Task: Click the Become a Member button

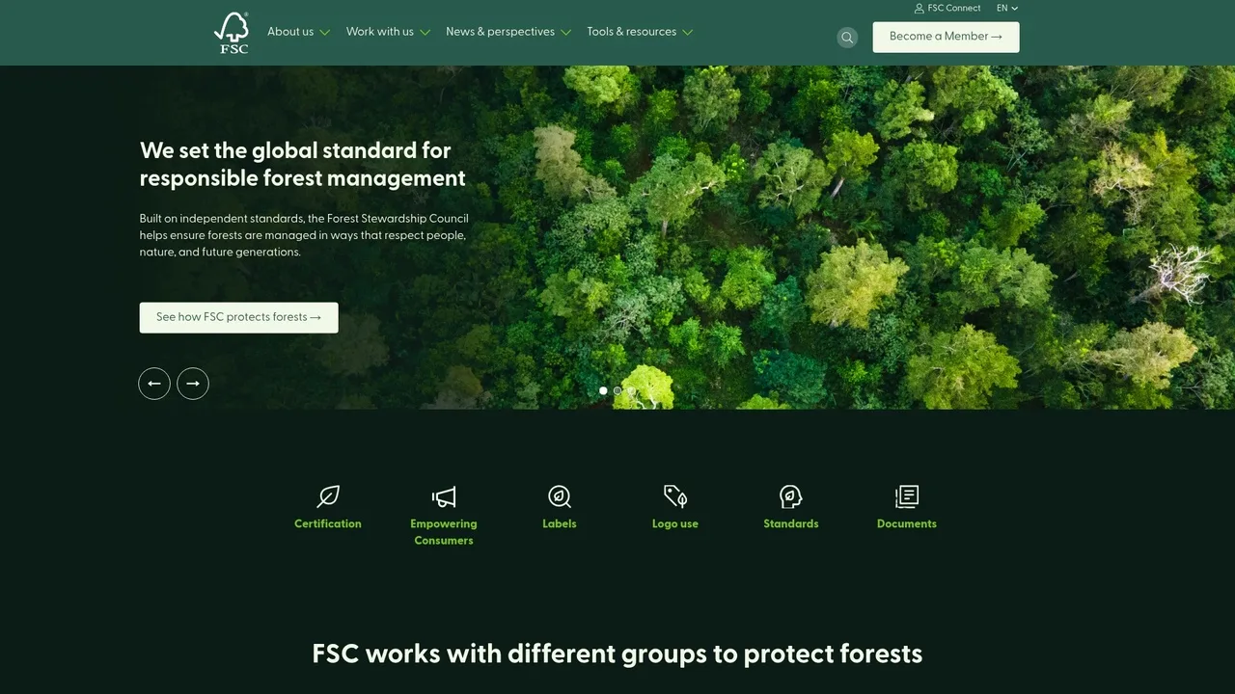Action: click(946, 37)
